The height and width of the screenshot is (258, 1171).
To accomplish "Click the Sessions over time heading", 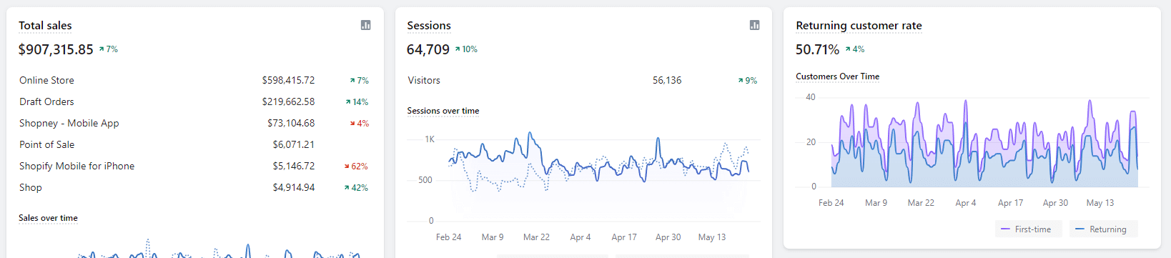I will 443,111.
